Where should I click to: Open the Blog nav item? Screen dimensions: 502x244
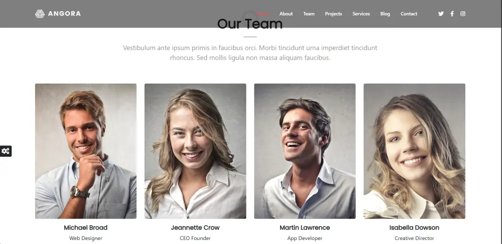(x=385, y=14)
